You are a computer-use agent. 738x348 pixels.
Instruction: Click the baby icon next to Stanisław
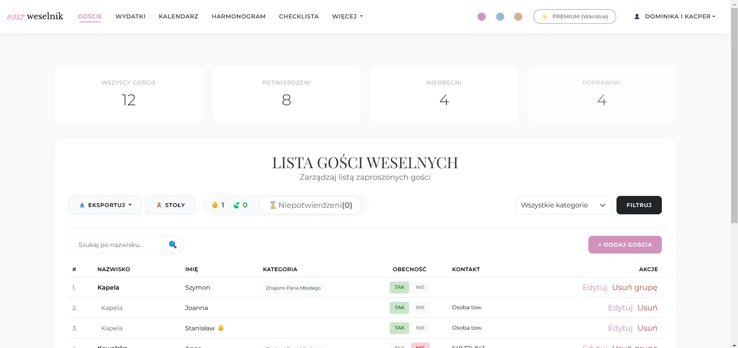tap(221, 328)
